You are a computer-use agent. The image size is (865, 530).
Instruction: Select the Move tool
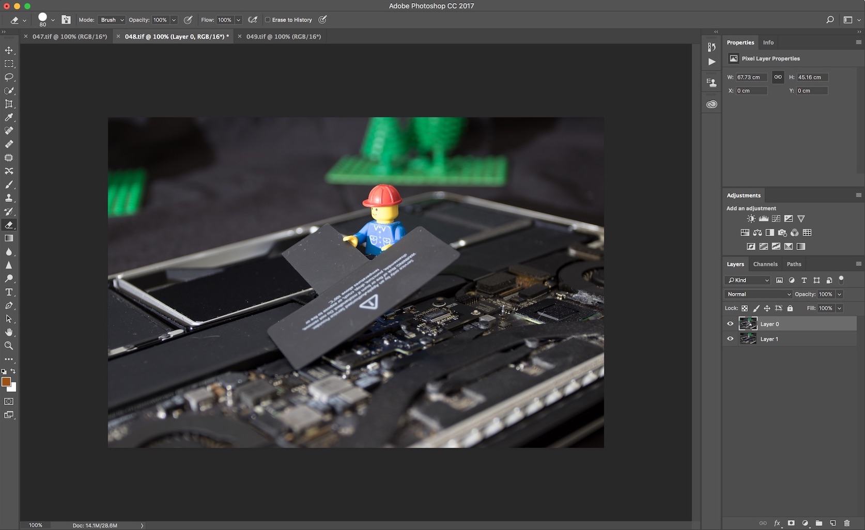coord(9,50)
